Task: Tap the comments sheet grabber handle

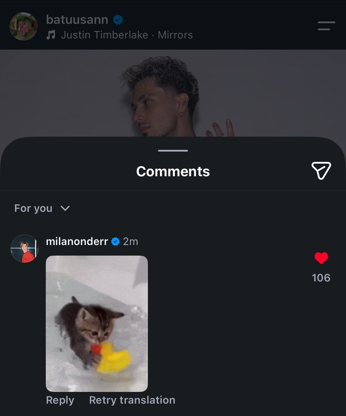Action: tap(173, 151)
